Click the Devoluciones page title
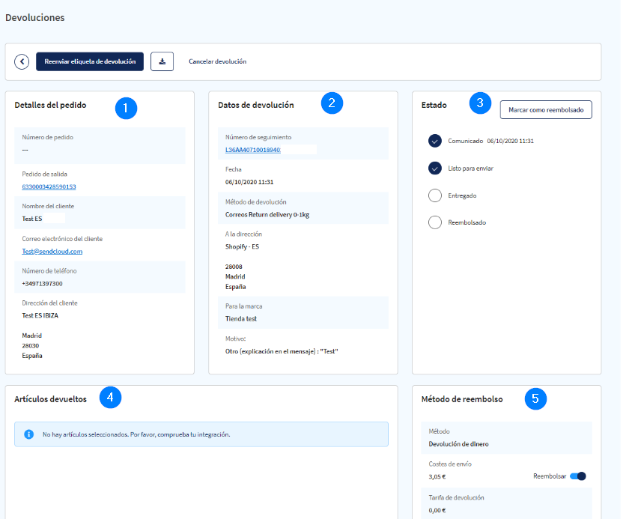The height and width of the screenshot is (519, 629). point(35,18)
